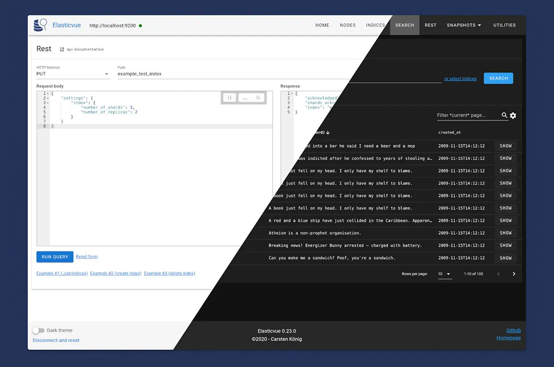This screenshot has width=554, height=367.
Task: Open the Homepage link in footer
Action: [508, 337]
